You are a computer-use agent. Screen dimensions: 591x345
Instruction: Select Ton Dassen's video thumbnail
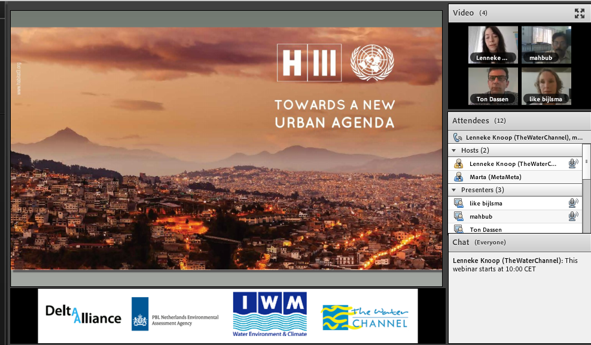coord(493,86)
